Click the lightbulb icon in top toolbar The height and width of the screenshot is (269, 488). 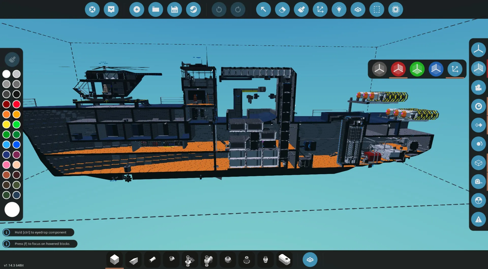click(339, 10)
